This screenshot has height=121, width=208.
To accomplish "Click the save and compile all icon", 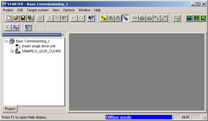I will (31, 18).
